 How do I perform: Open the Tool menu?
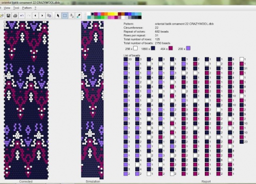[16, 8]
